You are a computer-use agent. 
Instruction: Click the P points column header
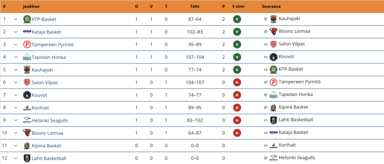pos(223,7)
